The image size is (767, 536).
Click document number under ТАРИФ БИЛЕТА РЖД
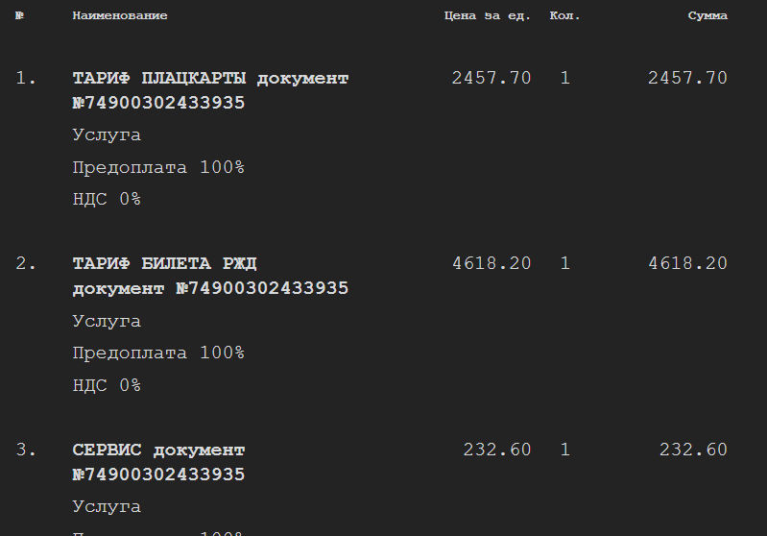(262, 288)
